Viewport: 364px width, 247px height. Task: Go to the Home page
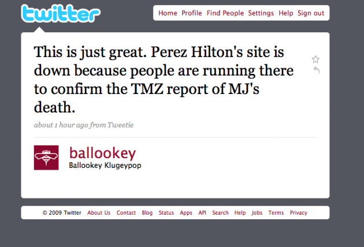(x=168, y=13)
